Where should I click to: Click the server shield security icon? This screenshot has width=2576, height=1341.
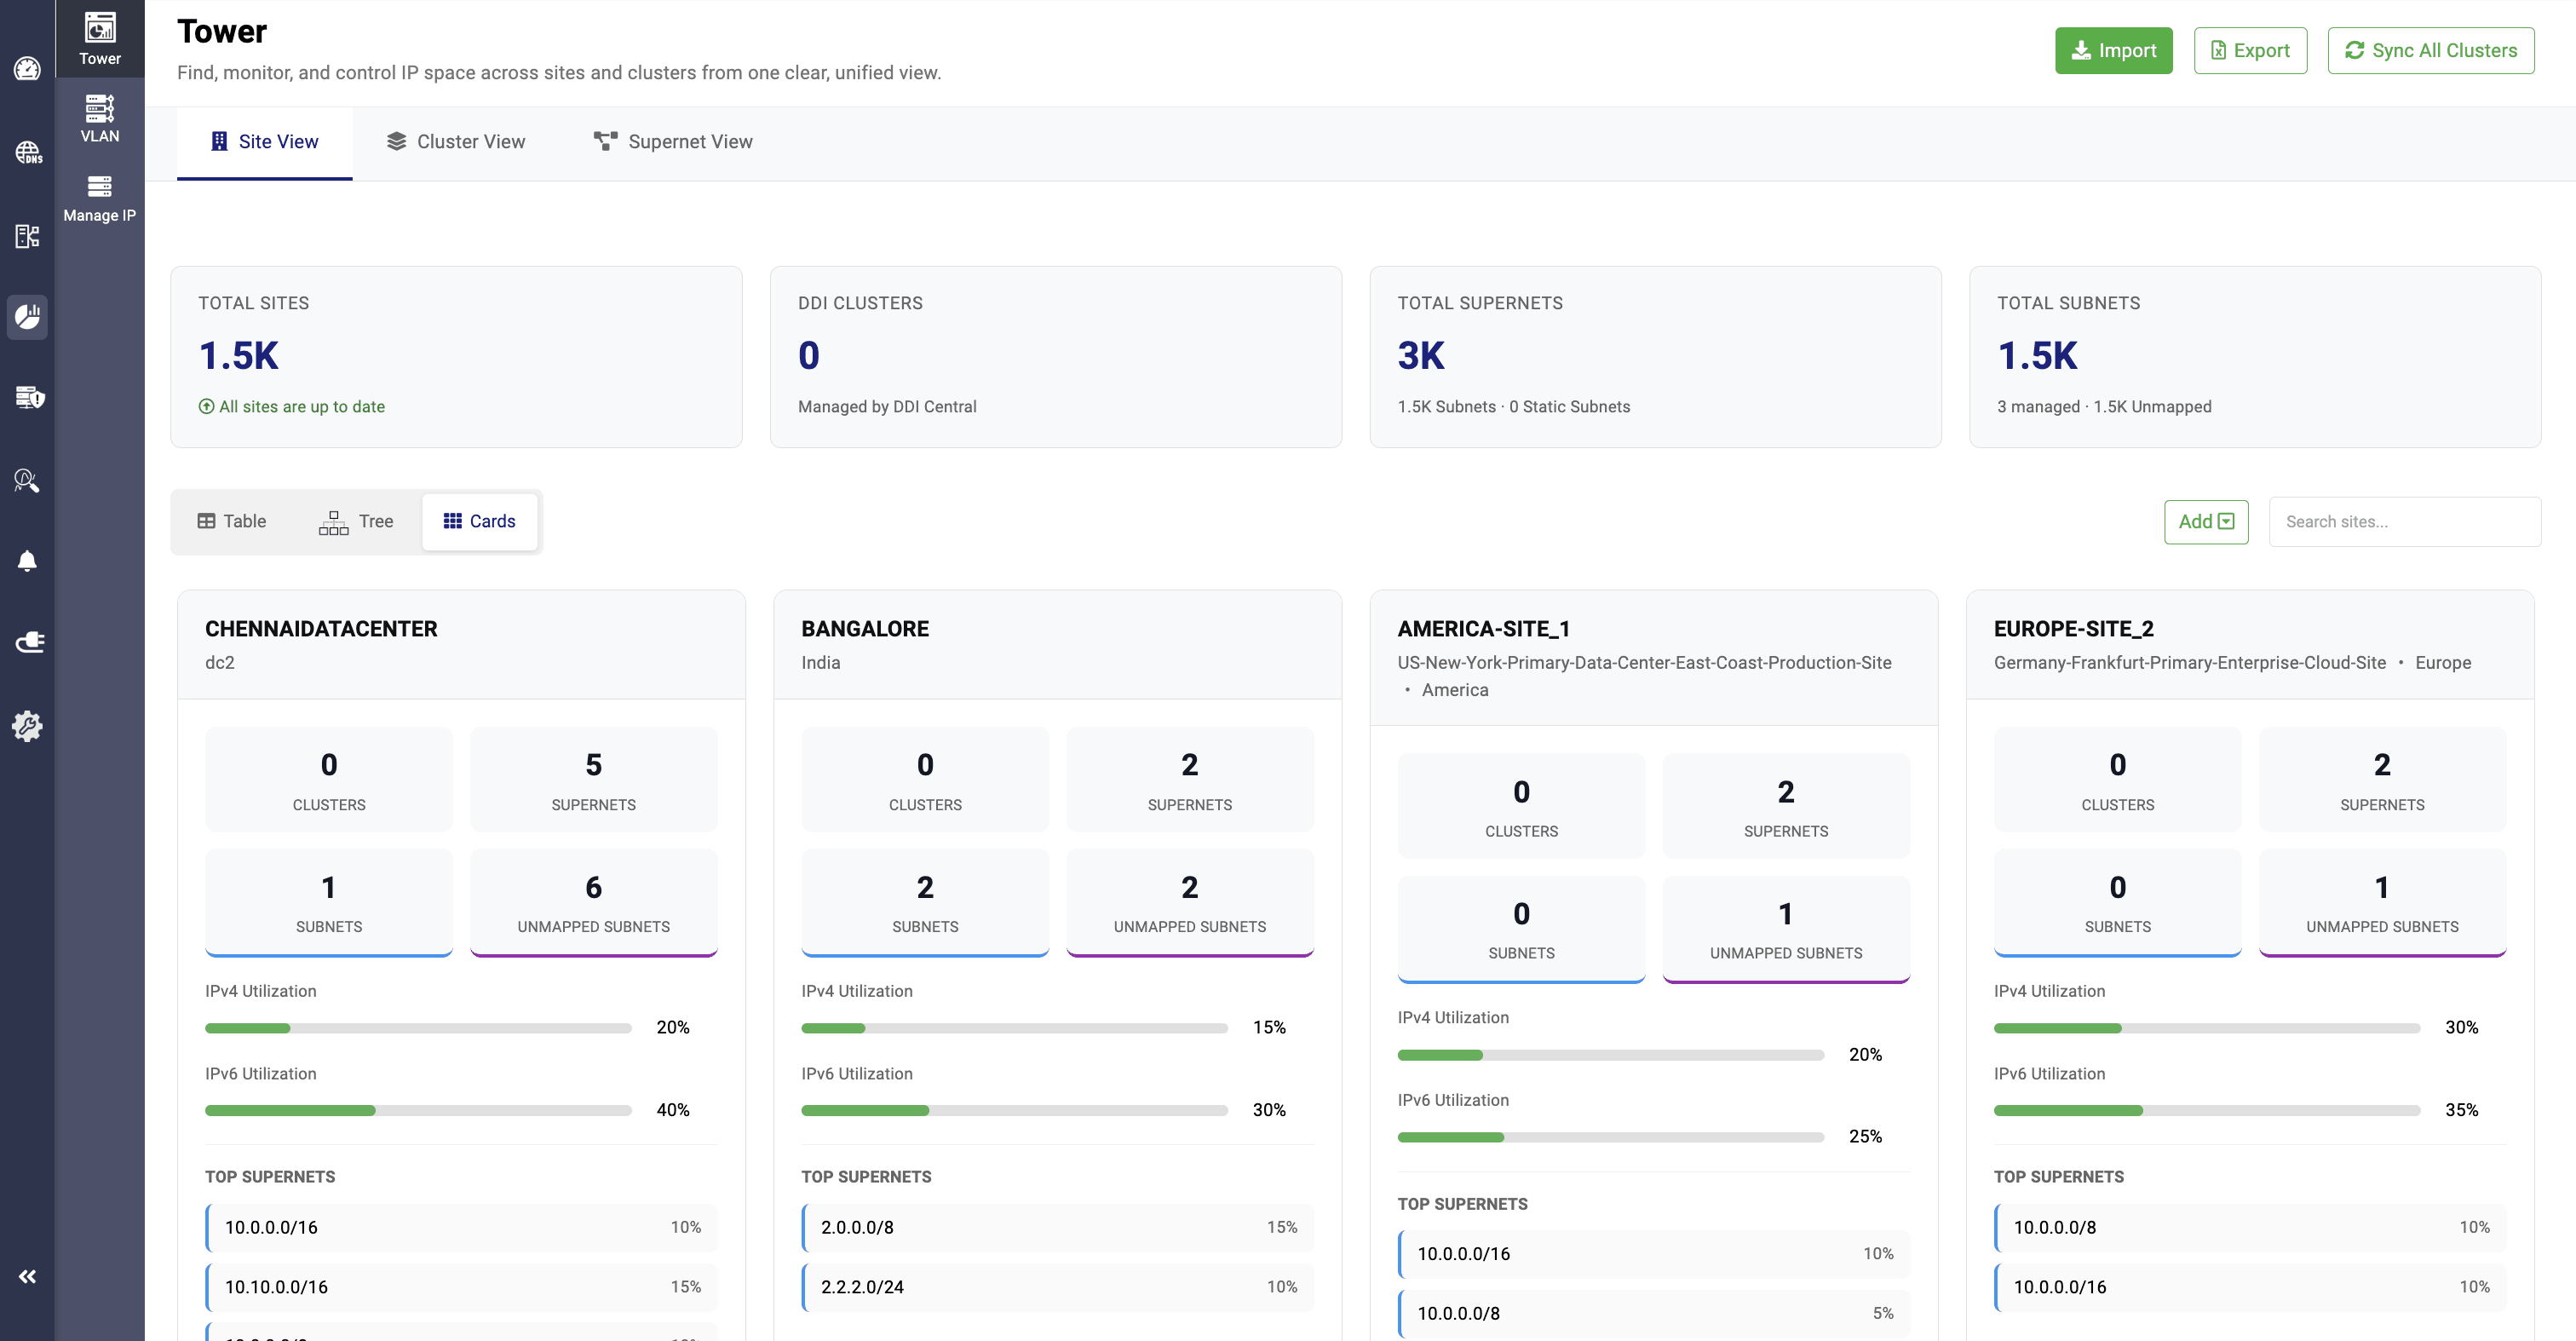coord(27,397)
